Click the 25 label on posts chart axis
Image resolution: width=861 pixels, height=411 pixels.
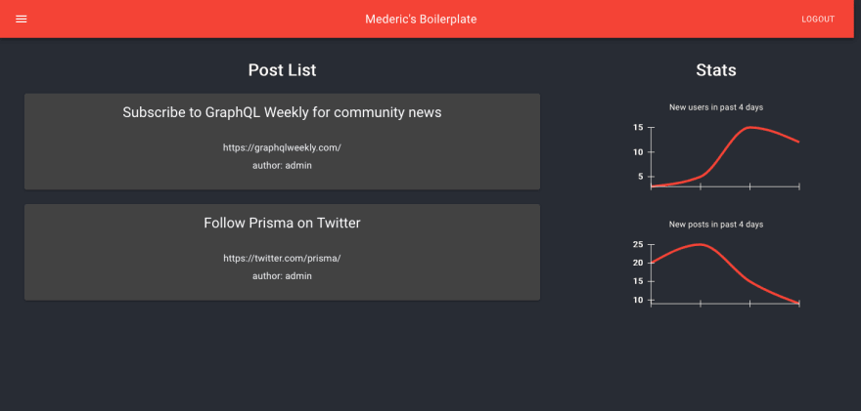pyautogui.click(x=638, y=244)
